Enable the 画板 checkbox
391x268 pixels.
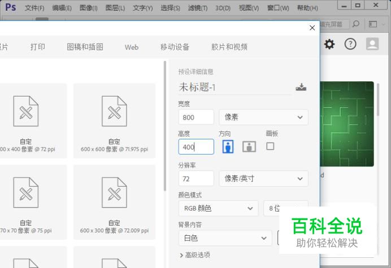tap(270, 146)
